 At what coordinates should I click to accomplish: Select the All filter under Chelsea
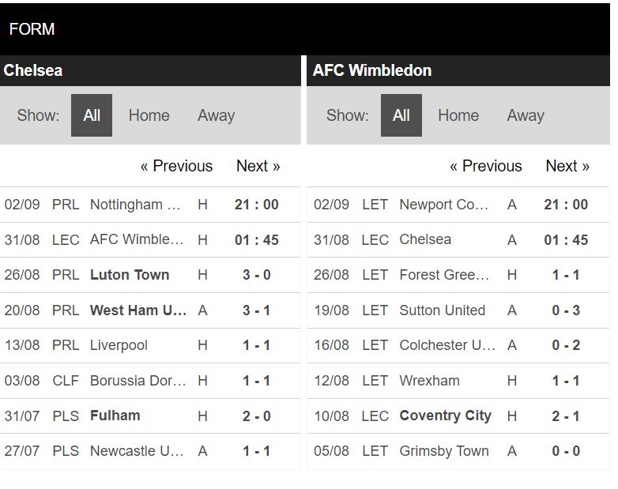tap(92, 115)
